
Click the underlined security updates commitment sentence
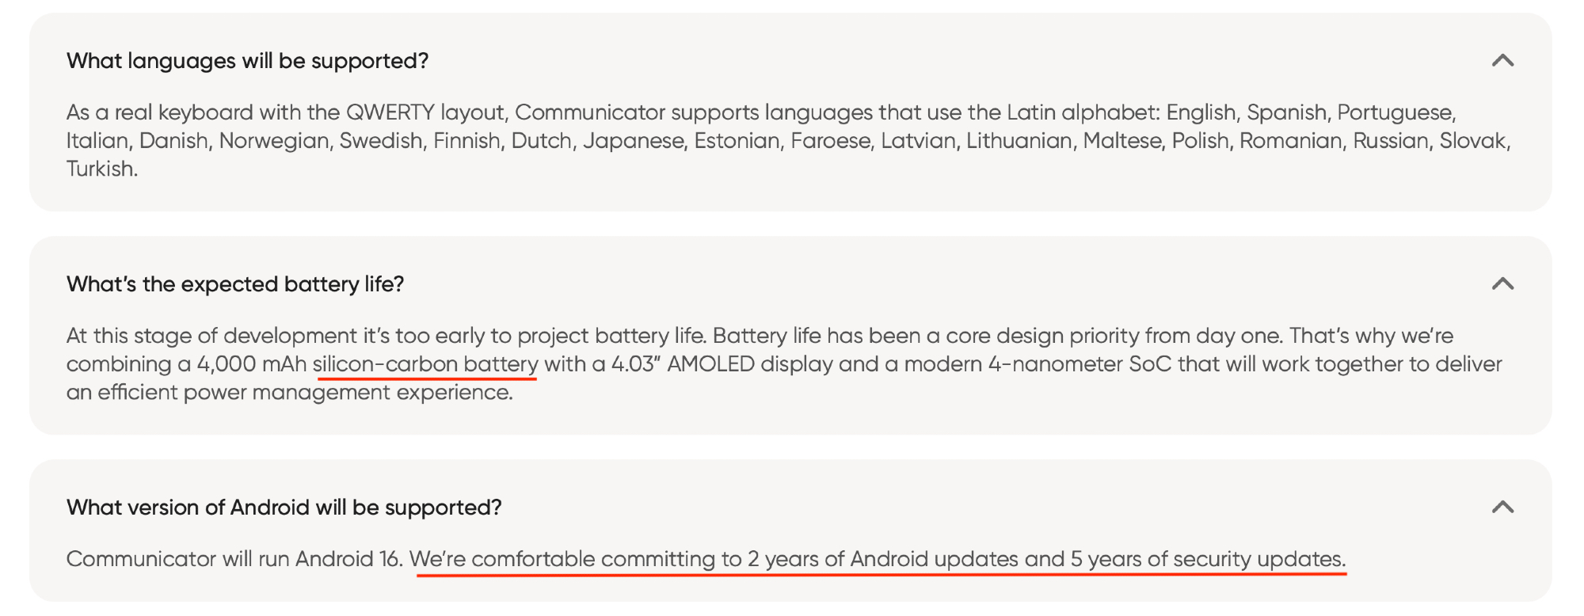tap(877, 559)
